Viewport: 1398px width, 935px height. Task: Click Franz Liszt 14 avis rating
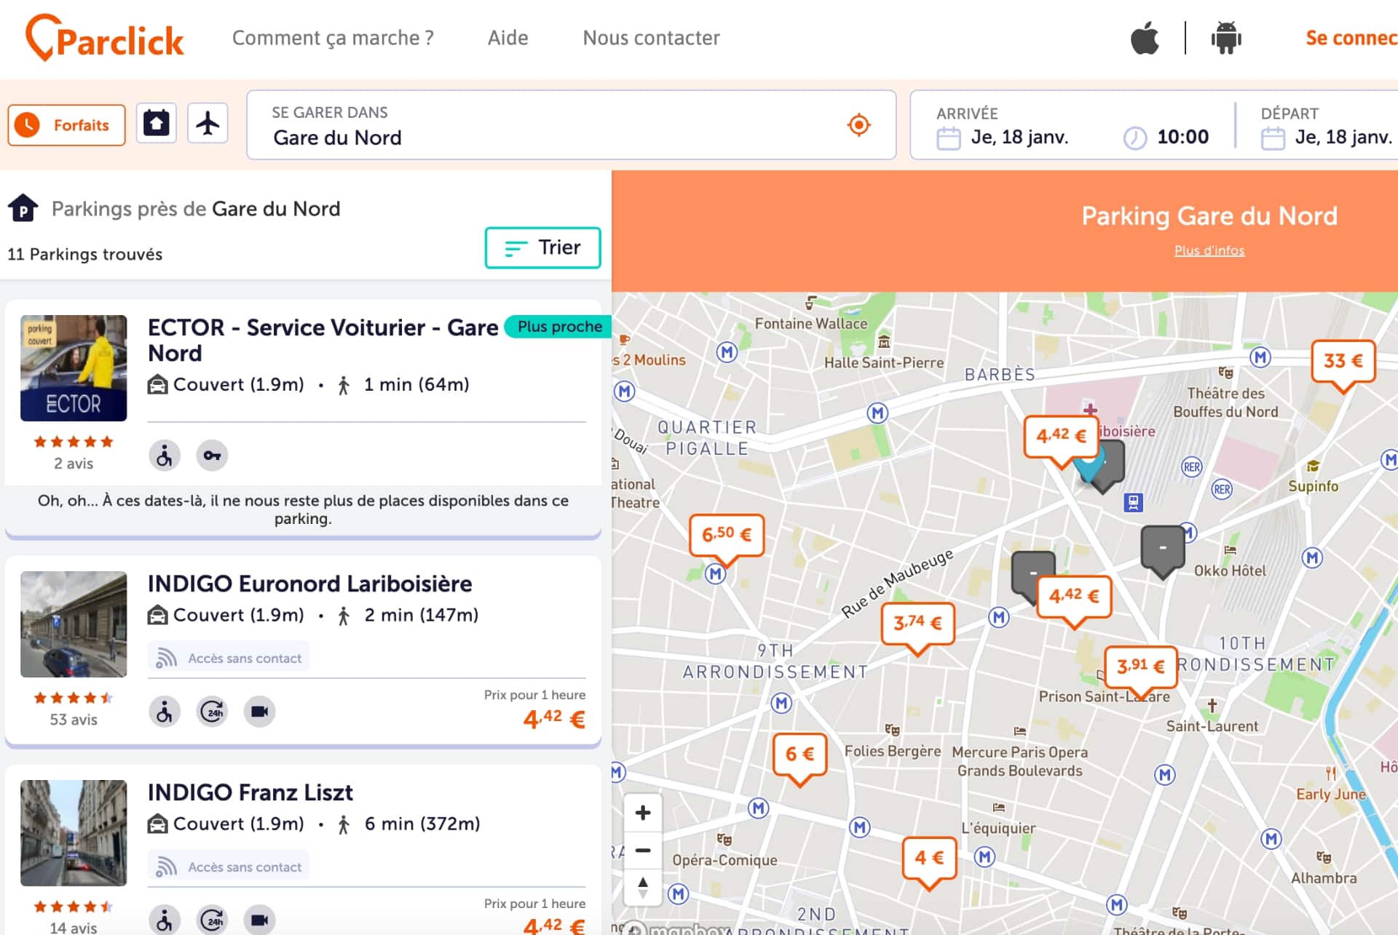(x=74, y=927)
